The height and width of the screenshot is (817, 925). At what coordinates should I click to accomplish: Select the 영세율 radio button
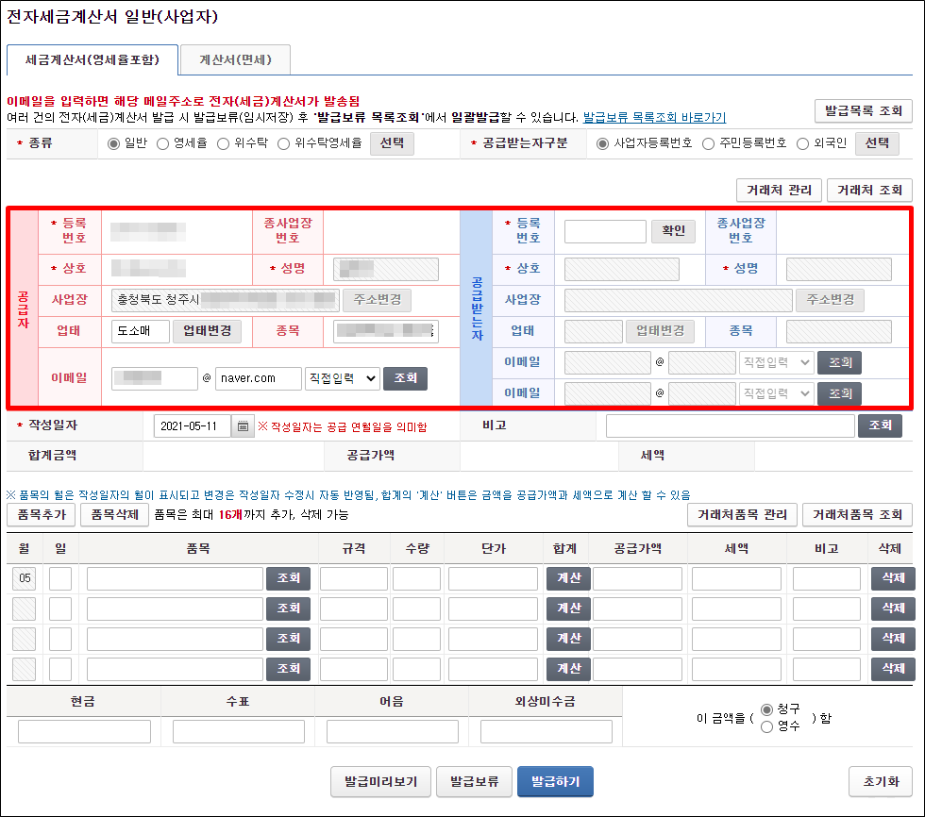point(162,143)
